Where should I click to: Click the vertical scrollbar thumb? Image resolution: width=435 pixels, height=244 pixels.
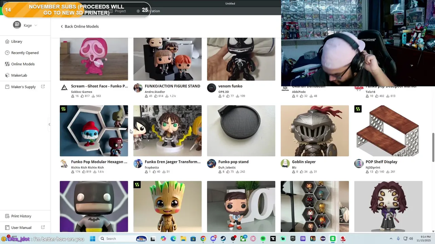click(x=433, y=147)
